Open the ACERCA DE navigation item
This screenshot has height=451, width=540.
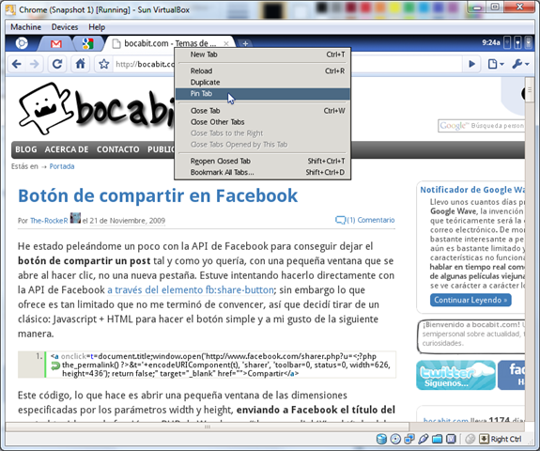[x=67, y=149]
